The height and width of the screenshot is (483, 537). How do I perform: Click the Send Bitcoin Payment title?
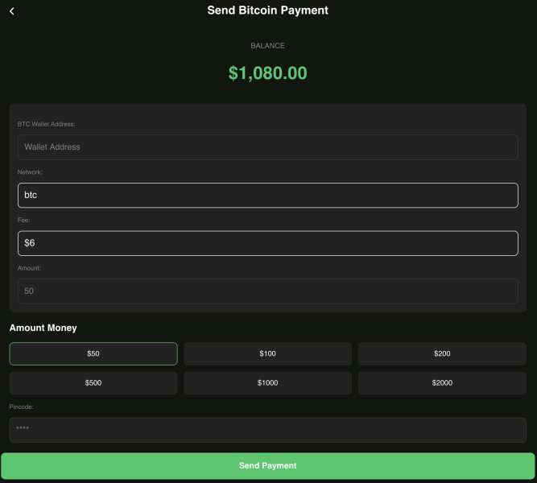[267, 10]
